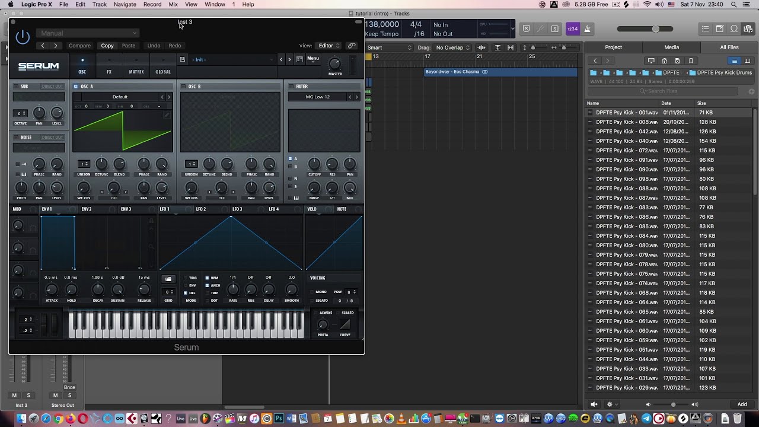This screenshot has width=759, height=427.
Task: Click the Redo button in plugin header
Action: click(x=175, y=46)
